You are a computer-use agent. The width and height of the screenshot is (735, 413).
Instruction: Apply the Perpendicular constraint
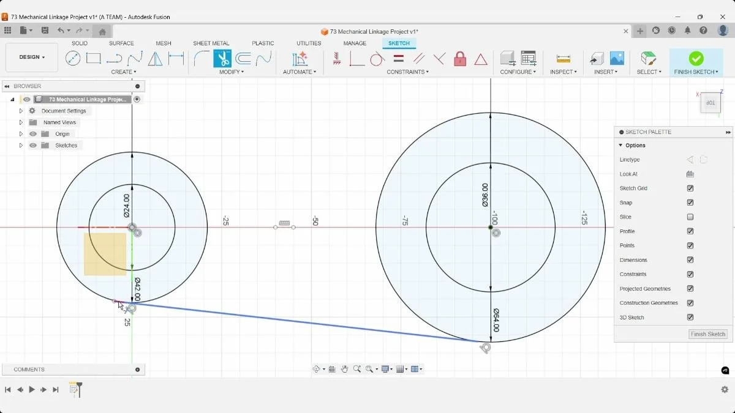coord(439,59)
